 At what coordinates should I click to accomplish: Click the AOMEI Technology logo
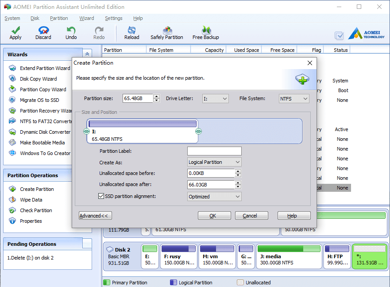pos(366,33)
